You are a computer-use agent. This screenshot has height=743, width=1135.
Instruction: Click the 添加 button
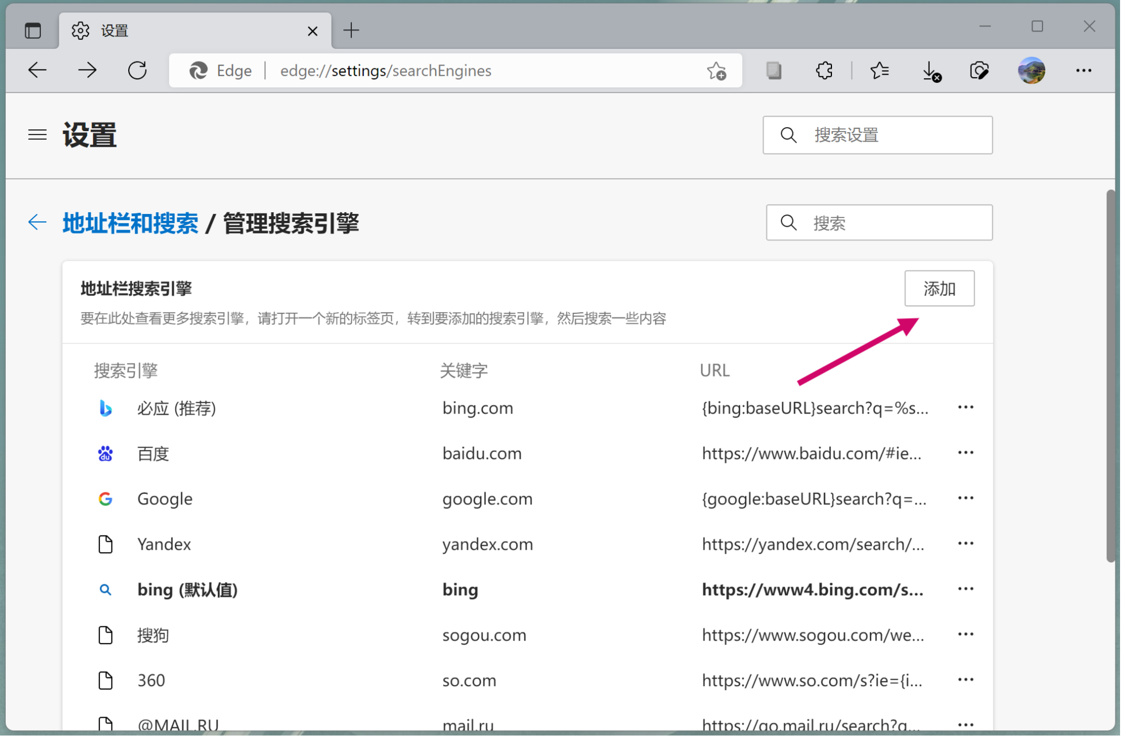(939, 289)
